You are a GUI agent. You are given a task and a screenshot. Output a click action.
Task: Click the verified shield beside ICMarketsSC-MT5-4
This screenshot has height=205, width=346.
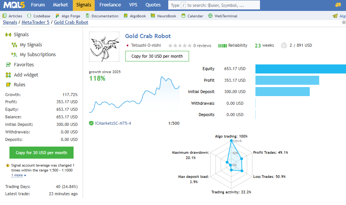click(x=91, y=123)
